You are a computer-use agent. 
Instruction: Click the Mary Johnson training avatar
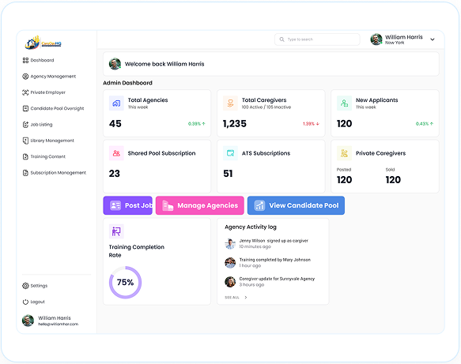230,263
